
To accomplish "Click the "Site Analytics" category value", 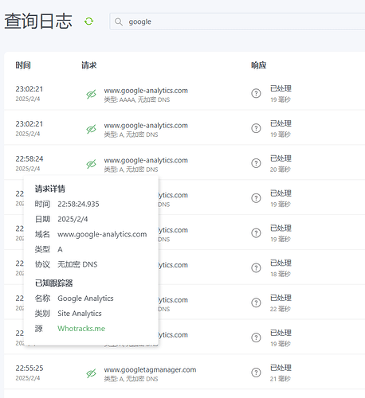I will [x=80, y=314].
